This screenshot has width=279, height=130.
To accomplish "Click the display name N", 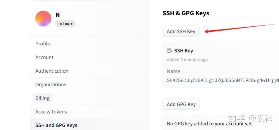I will [57, 15].
